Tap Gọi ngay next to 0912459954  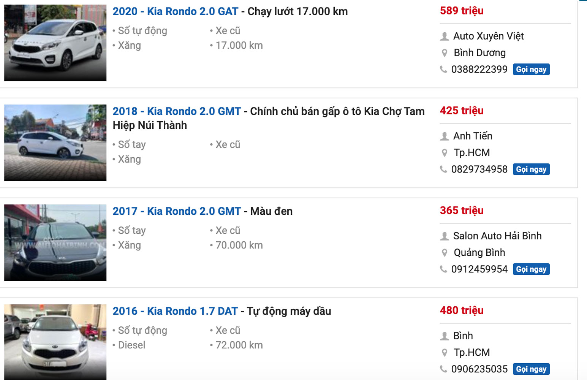(531, 269)
